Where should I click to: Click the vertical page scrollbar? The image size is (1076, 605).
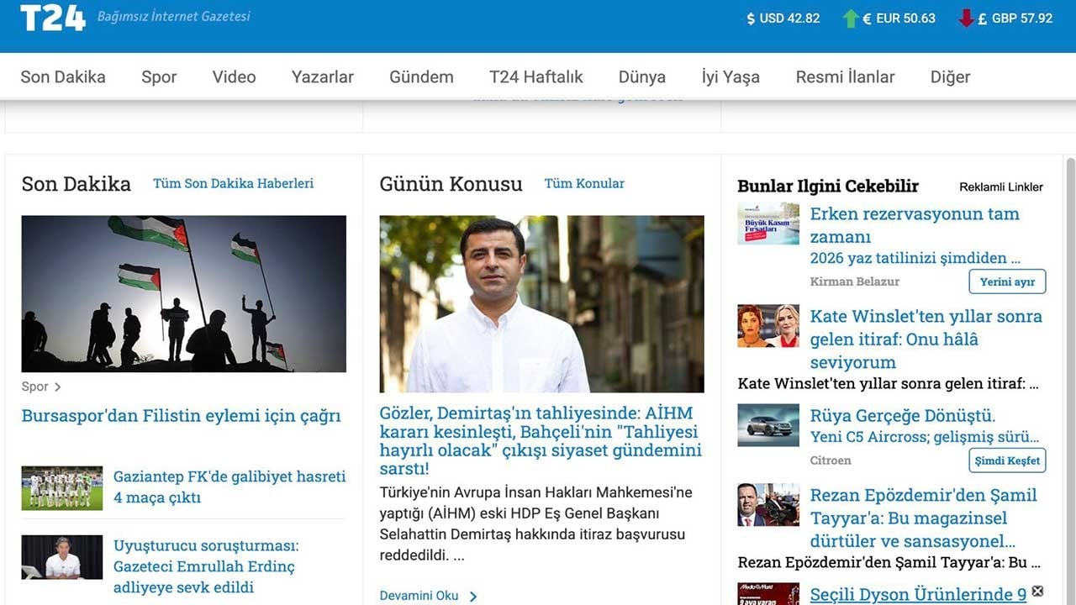pos(1069,378)
